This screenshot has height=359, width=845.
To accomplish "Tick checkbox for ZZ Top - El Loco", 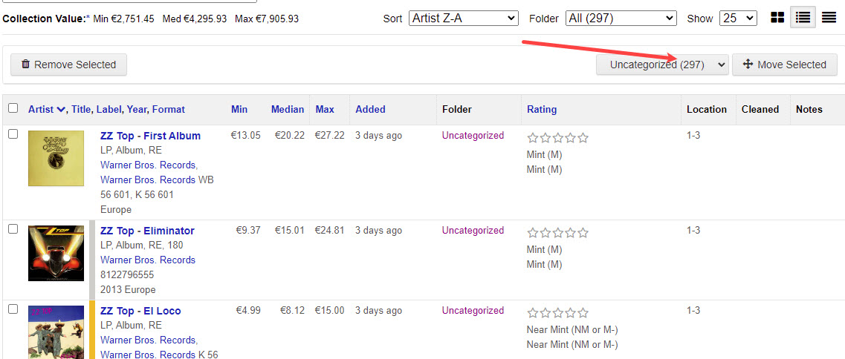I will coord(13,309).
